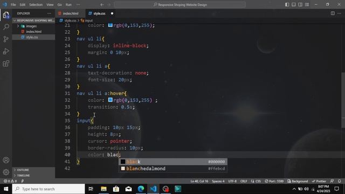Open the View menu
The image size is (345, 194).
click(x=50, y=5)
